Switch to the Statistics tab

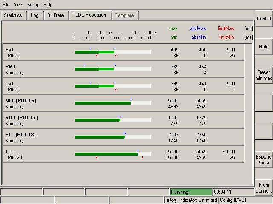[13, 15]
